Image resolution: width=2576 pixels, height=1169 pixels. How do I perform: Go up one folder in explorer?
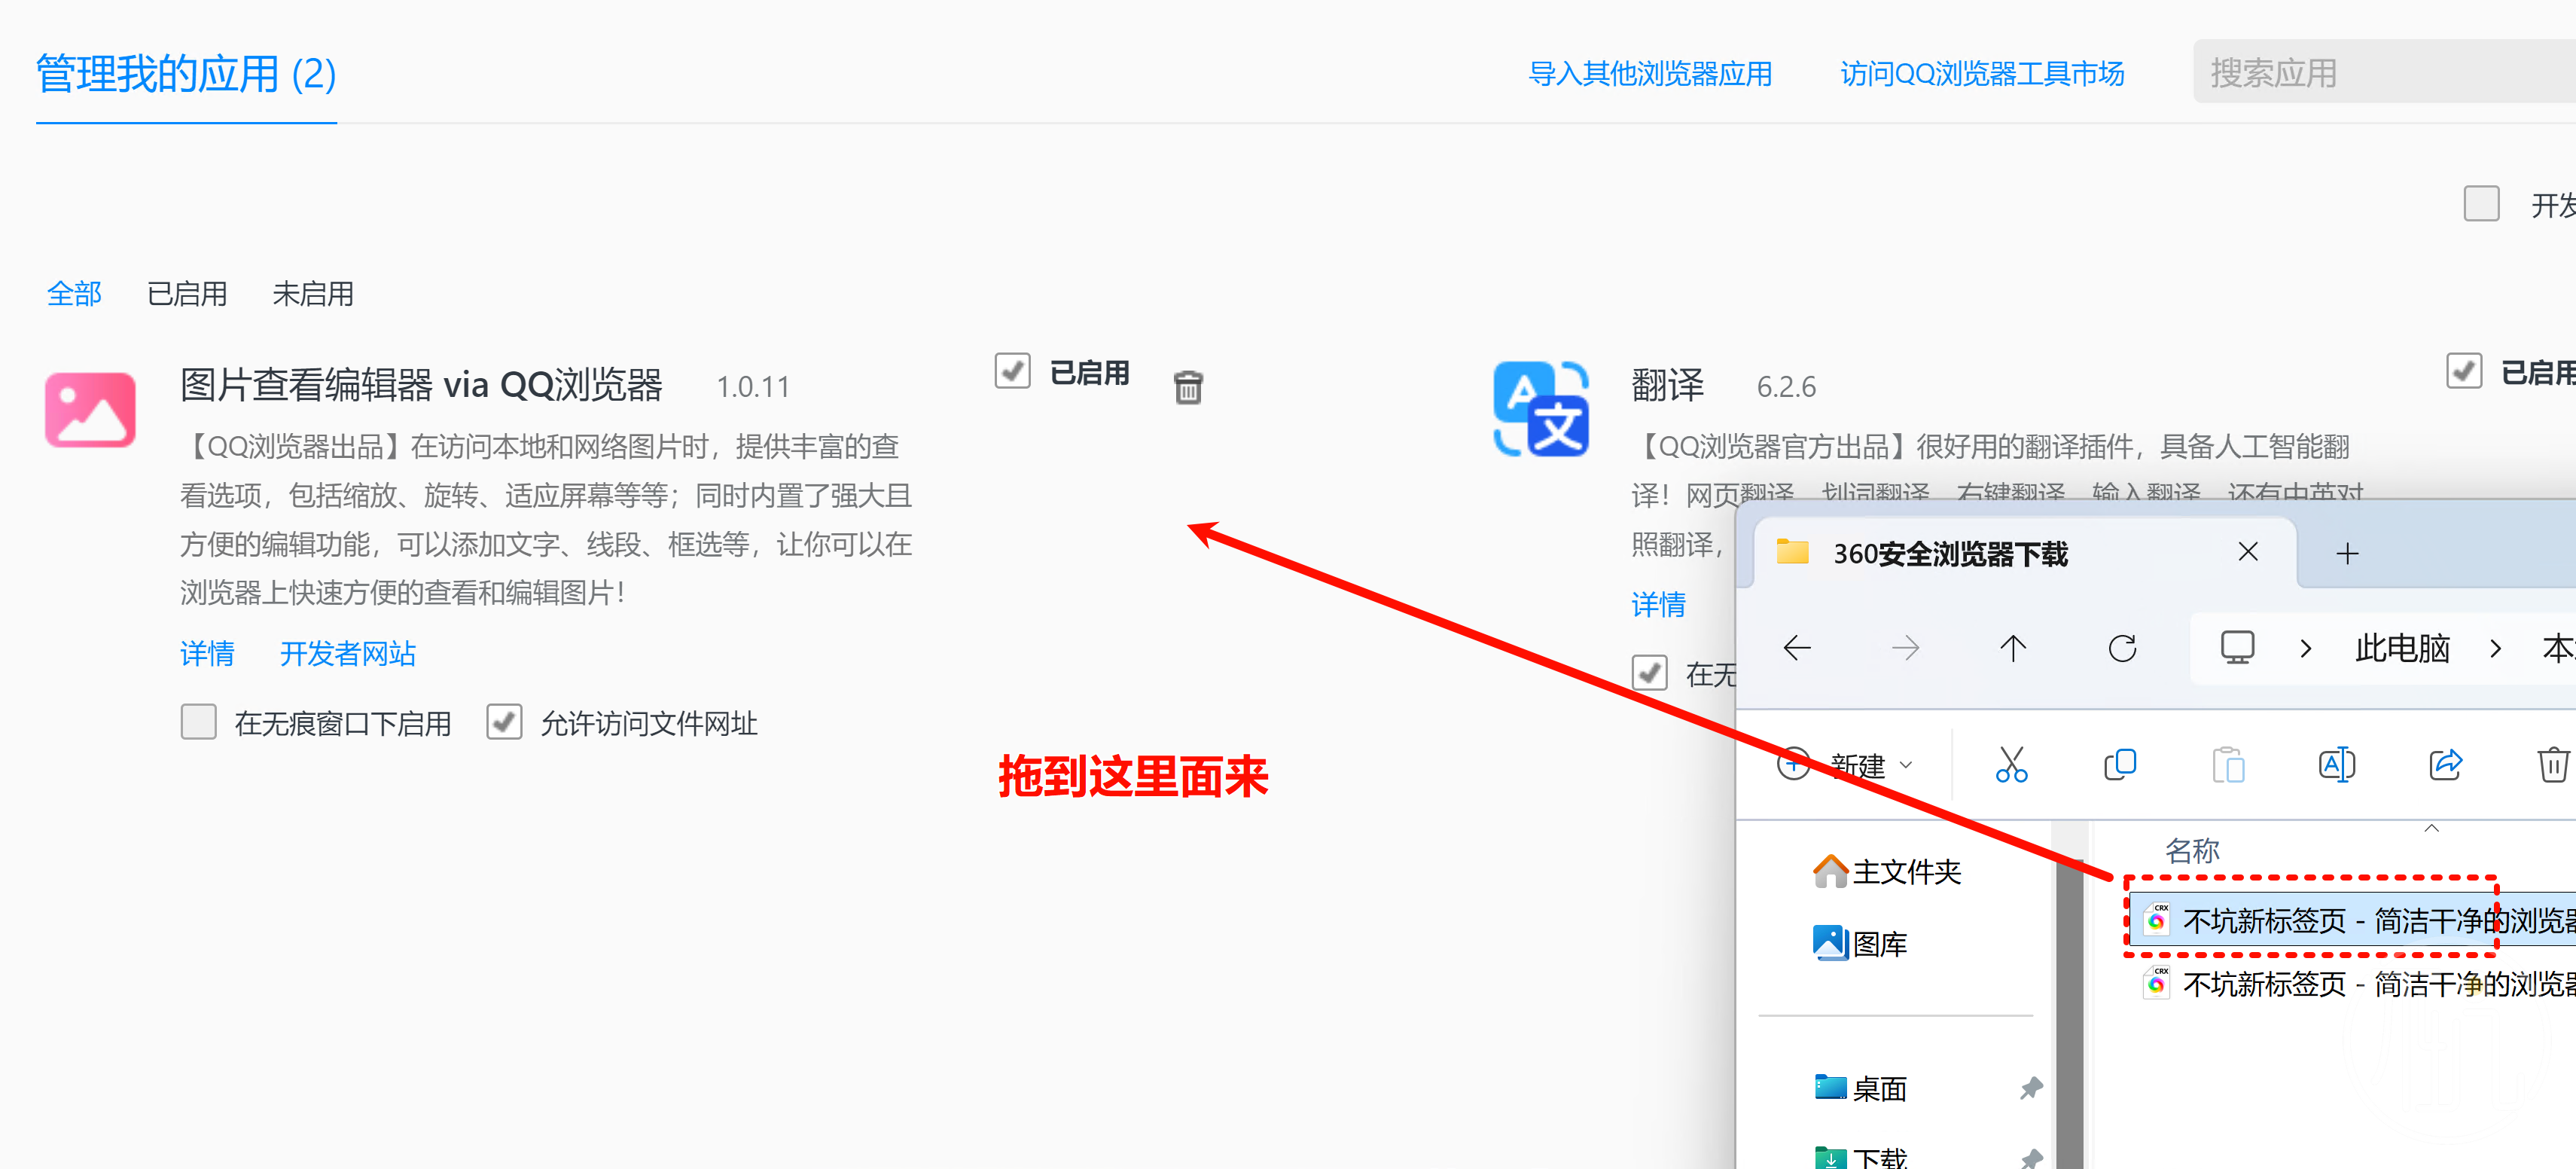coord(2013,648)
